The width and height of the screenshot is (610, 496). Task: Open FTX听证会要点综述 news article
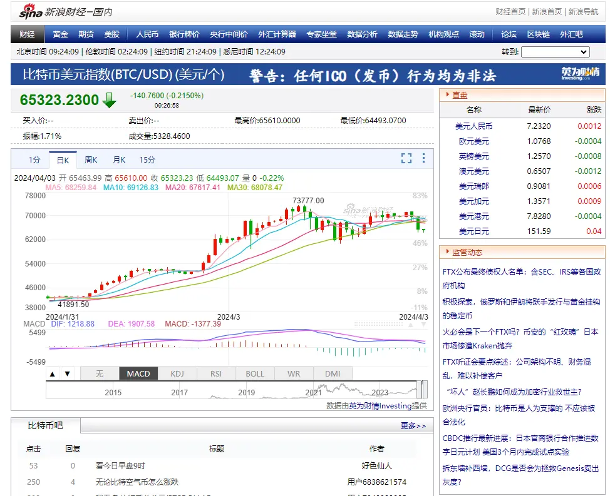tap(517, 368)
